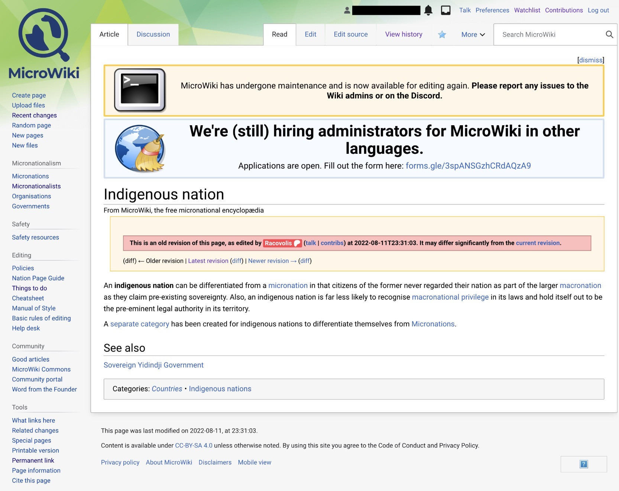Image resolution: width=619 pixels, height=491 pixels.
Task: Open notifications bell icon
Action: 428,10
